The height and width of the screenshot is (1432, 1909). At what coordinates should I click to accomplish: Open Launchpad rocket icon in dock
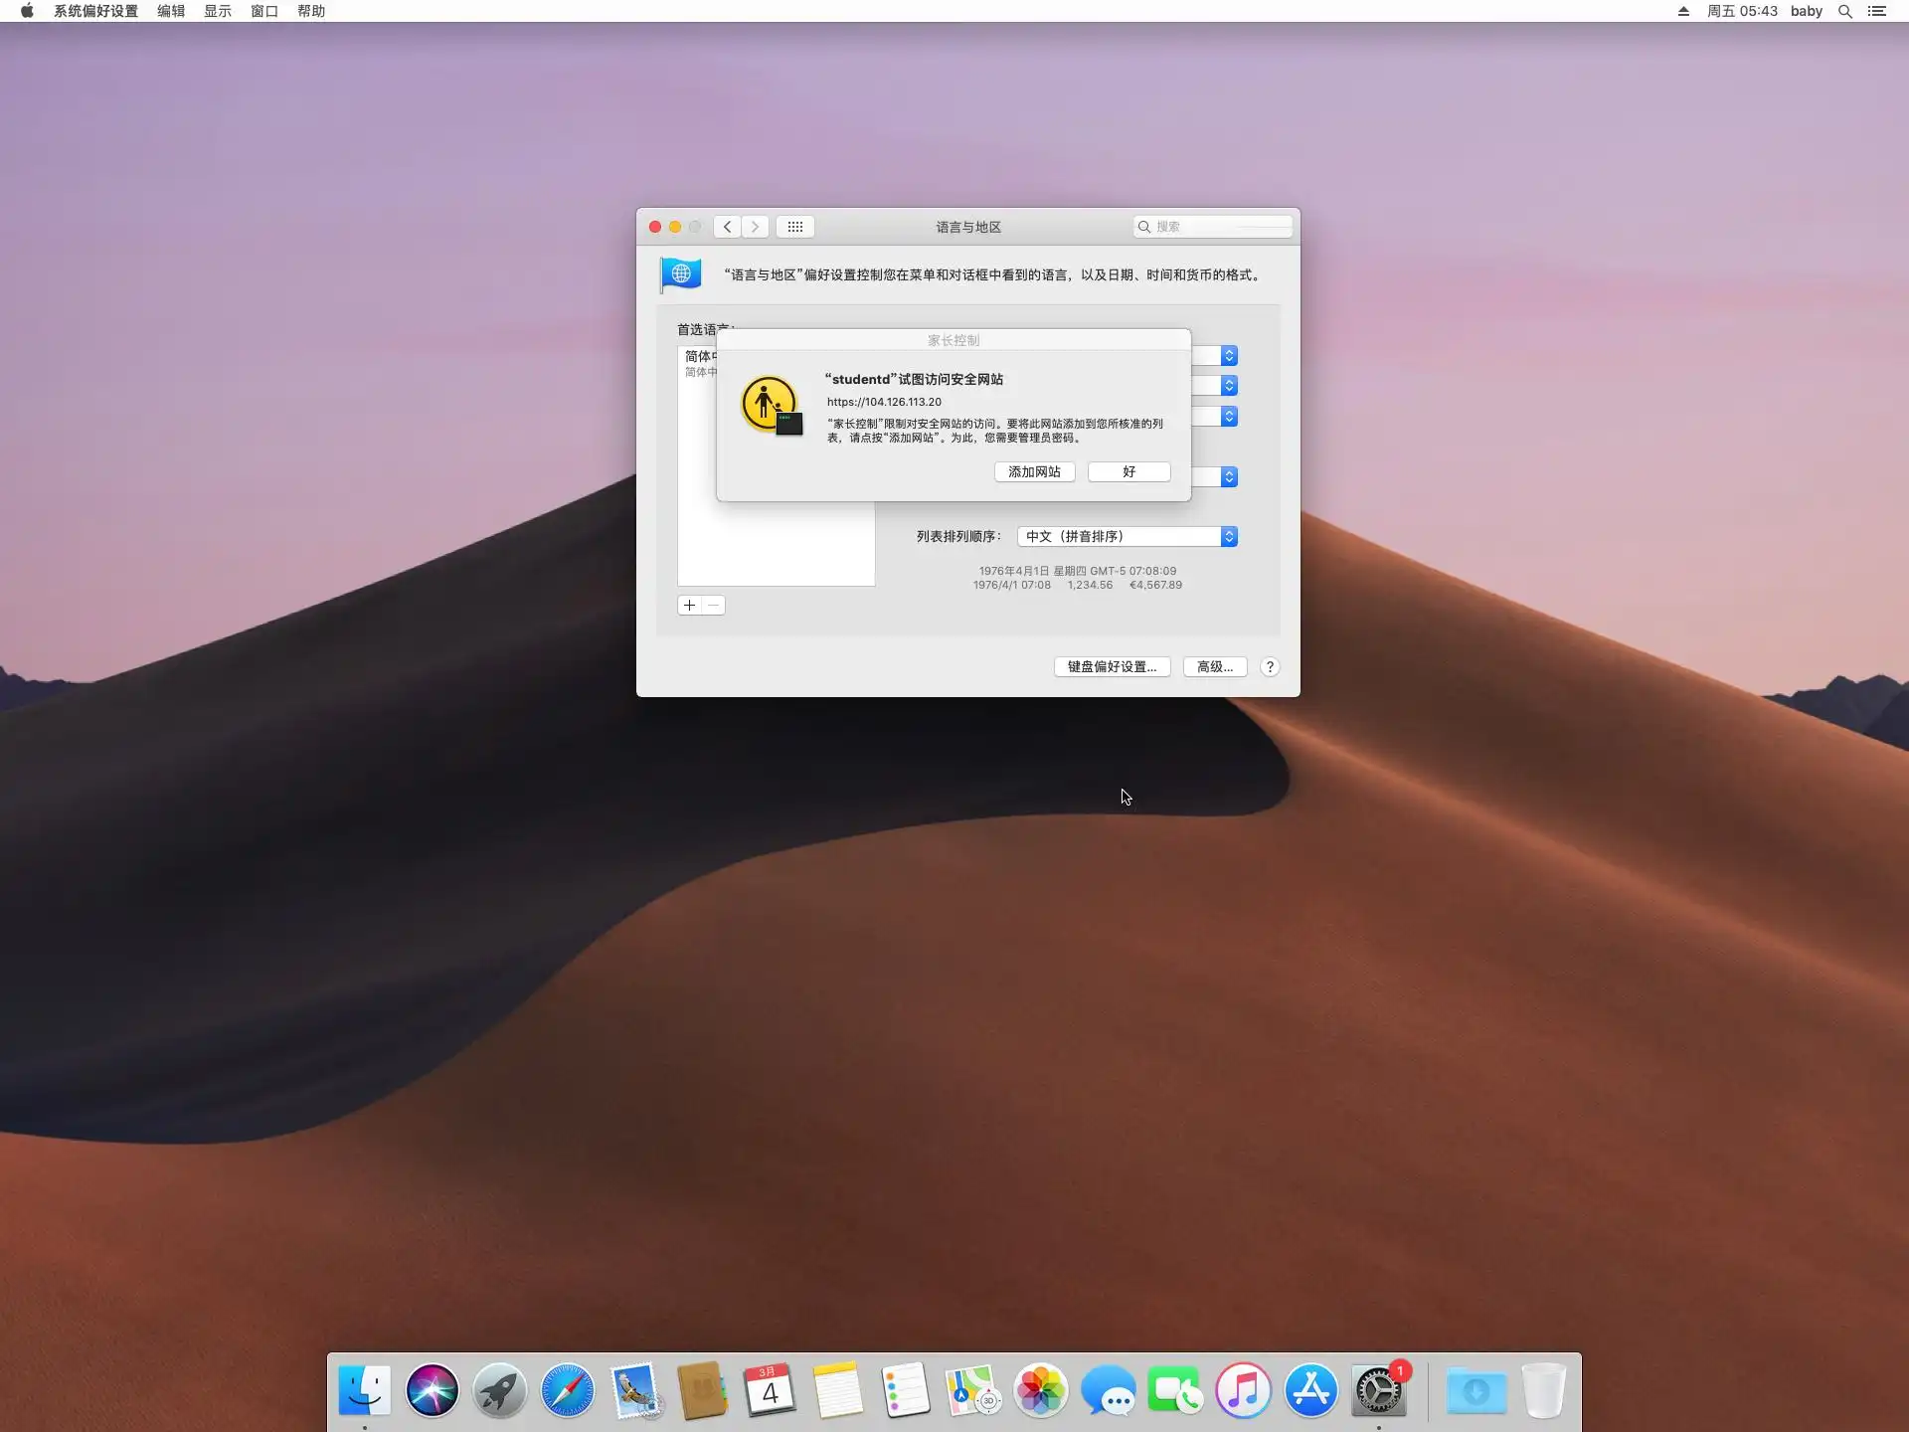click(499, 1389)
